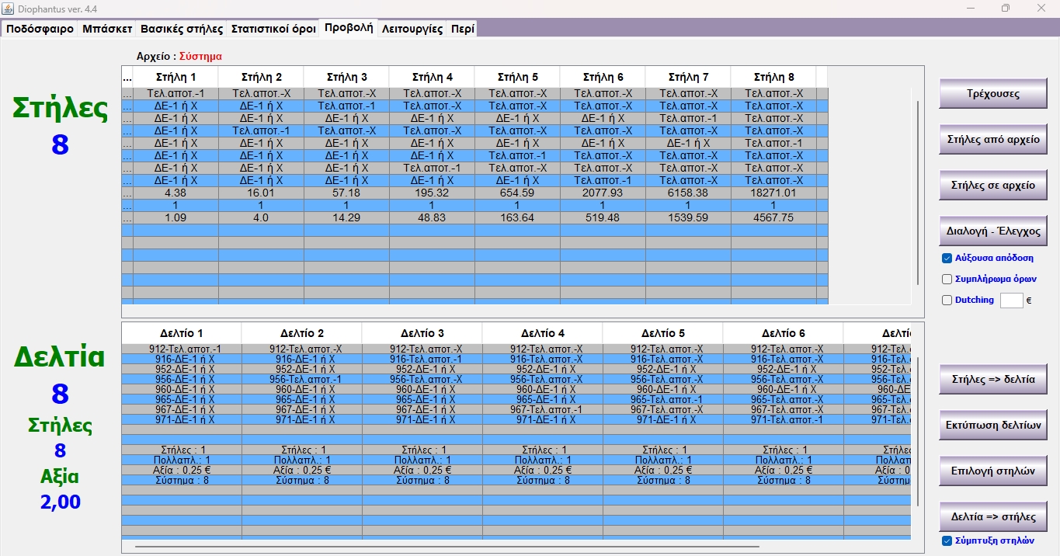Click the Δελτίο 2 column header

click(301, 333)
